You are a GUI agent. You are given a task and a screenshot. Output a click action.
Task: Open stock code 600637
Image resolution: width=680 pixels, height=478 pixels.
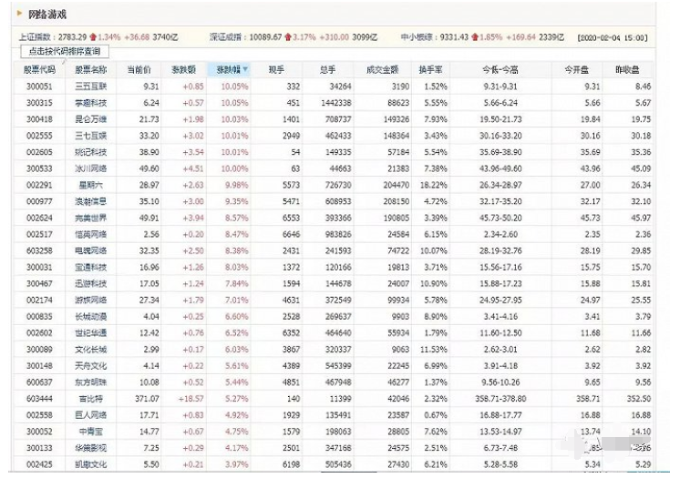(x=39, y=382)
